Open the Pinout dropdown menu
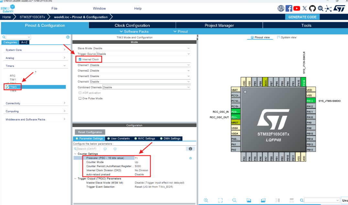 181,32
